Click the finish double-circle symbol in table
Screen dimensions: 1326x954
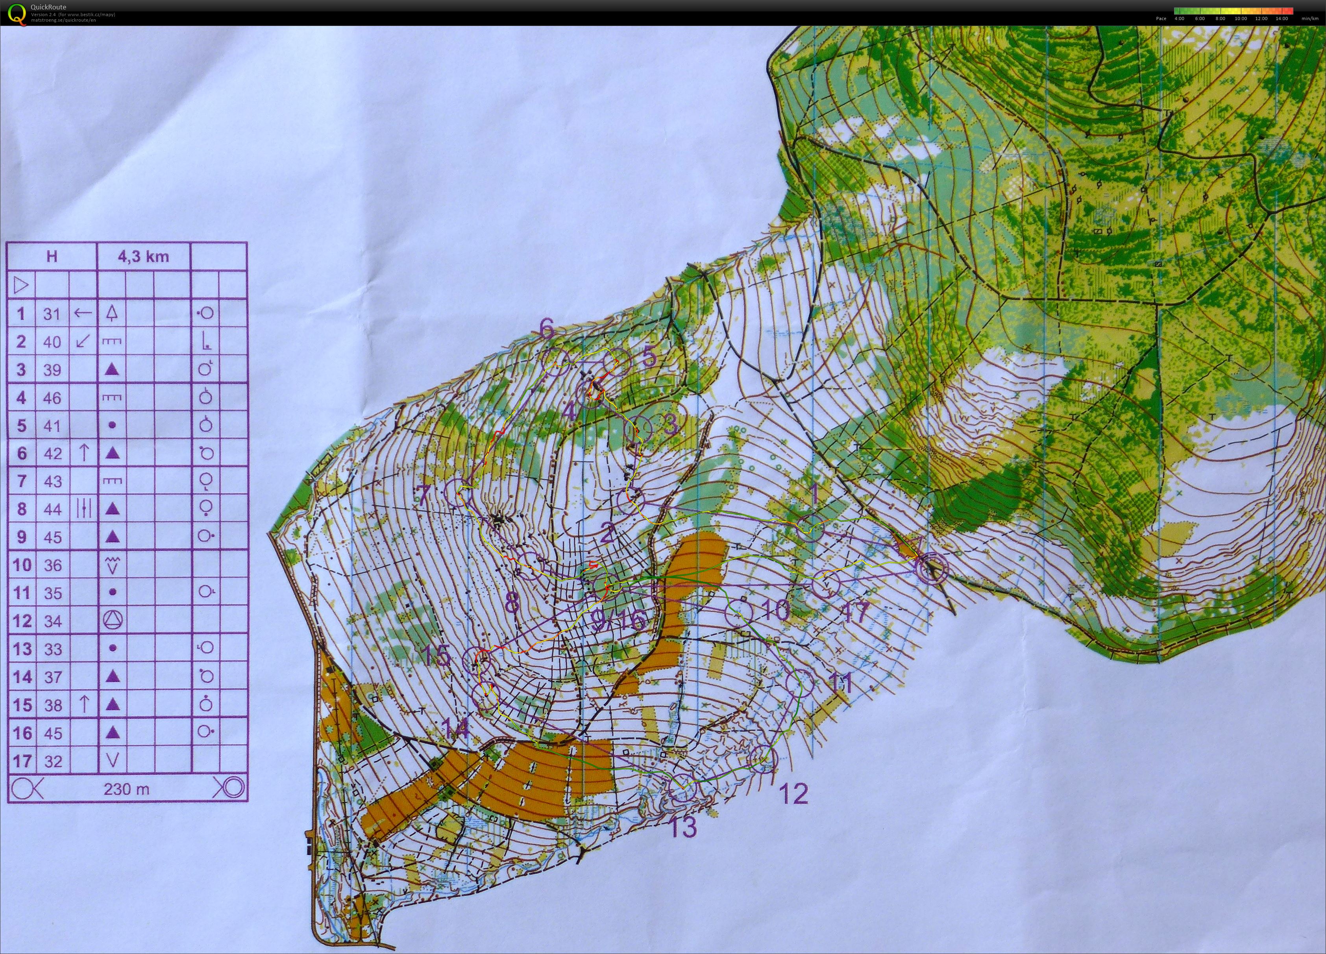[x=233, y=788]
